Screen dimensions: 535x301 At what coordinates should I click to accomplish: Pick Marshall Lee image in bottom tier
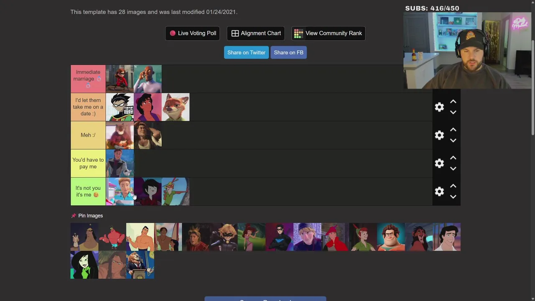click(148, 191)
